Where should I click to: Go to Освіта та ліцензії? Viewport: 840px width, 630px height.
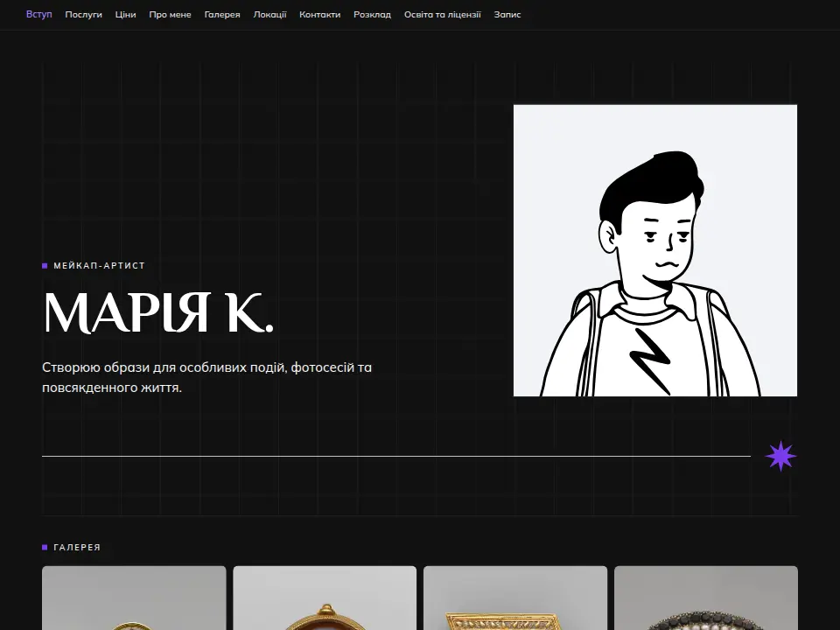[x=443, y=15]
